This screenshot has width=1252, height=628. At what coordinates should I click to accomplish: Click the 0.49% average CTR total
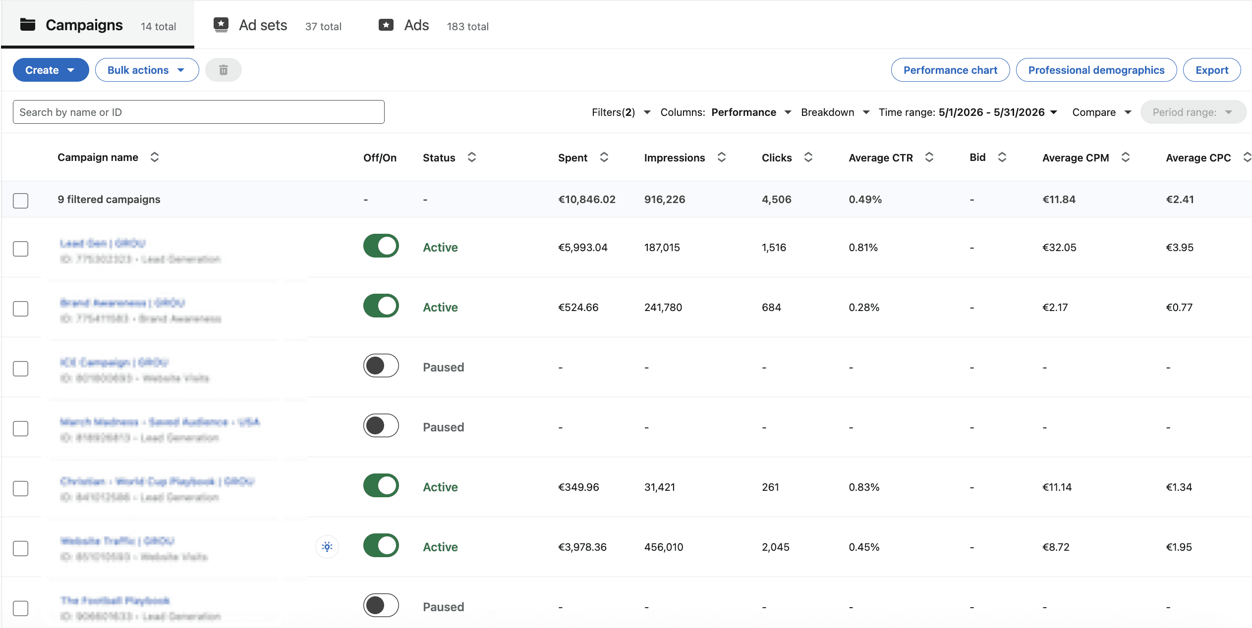click(865, 199)
